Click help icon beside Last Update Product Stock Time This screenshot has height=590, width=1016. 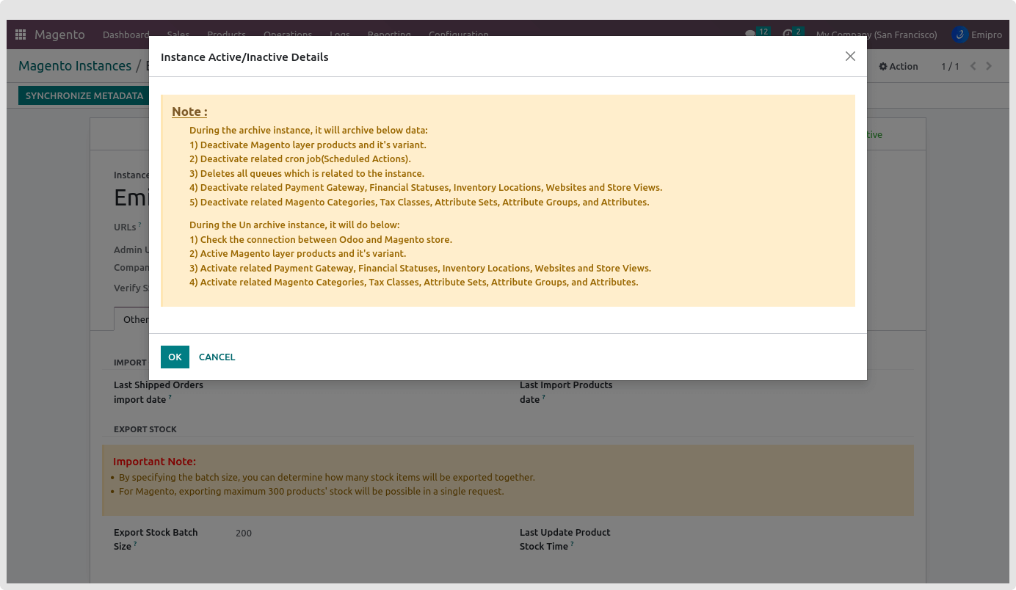click(x=572, y=545)
